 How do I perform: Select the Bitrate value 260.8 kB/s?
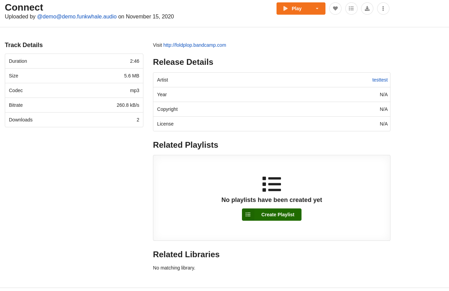click(128, 105)
